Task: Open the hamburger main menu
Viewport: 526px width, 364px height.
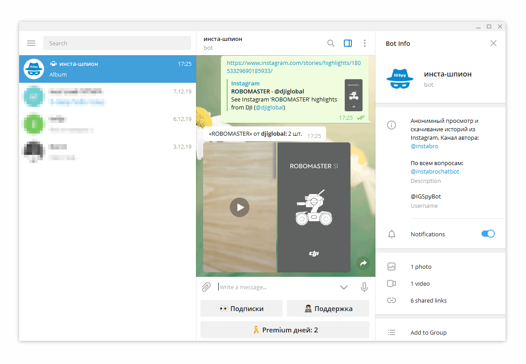Action: [31, 43]
